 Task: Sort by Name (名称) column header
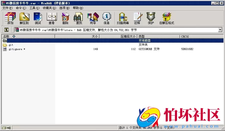pyautogui.click(x=28, y=36)
